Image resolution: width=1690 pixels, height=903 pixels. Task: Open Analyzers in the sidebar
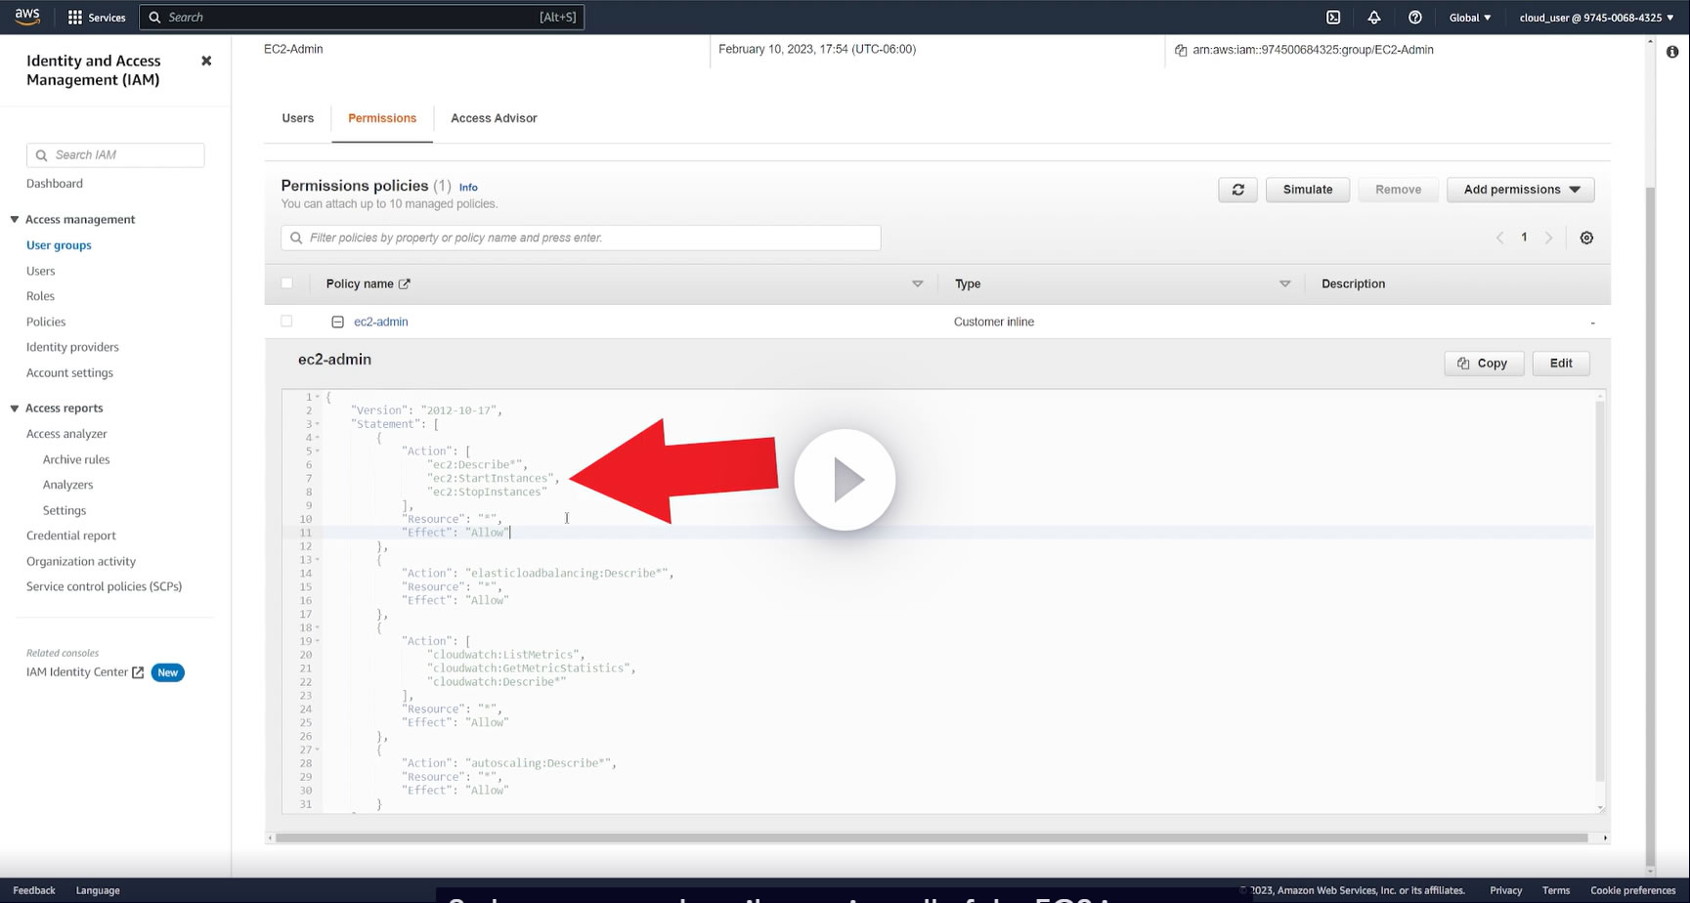pos(67,485)
